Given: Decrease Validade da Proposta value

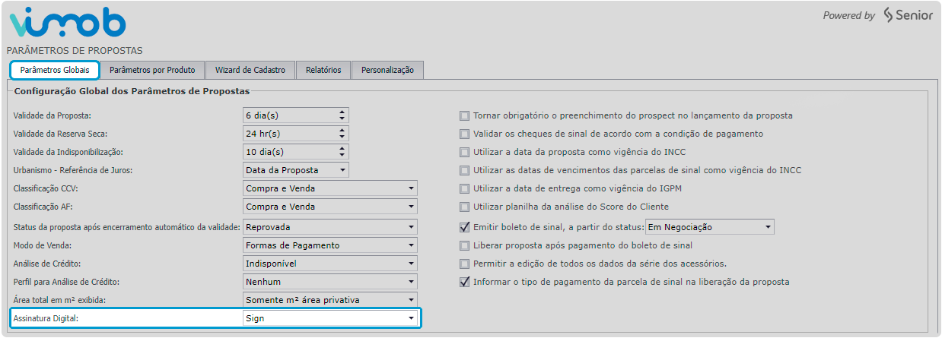Looking at the screenshot, I should [342, 119].
